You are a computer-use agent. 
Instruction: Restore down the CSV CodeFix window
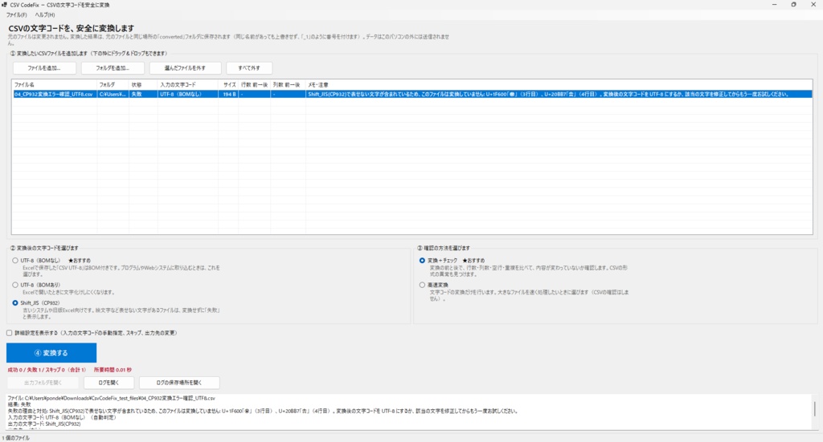point(793,5)
